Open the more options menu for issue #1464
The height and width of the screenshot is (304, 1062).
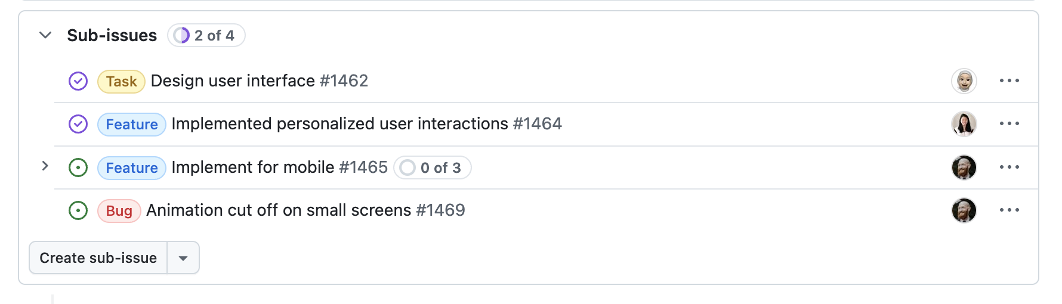click(1009, 124)
